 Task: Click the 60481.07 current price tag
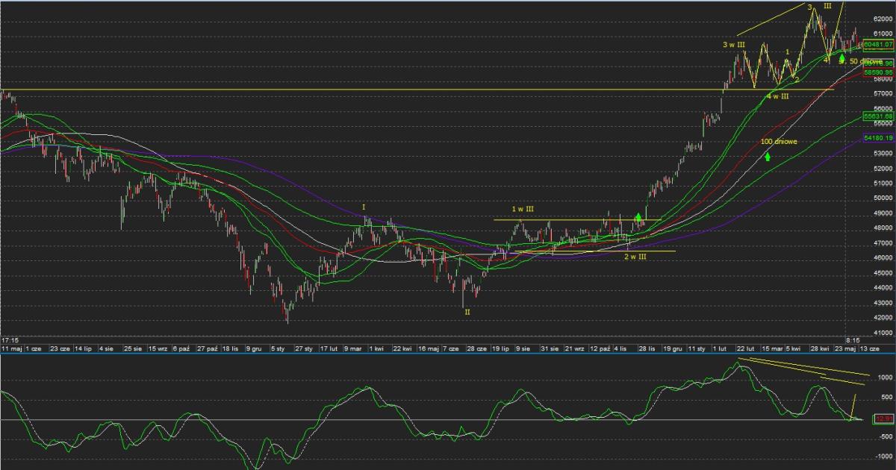pos(878,45)
